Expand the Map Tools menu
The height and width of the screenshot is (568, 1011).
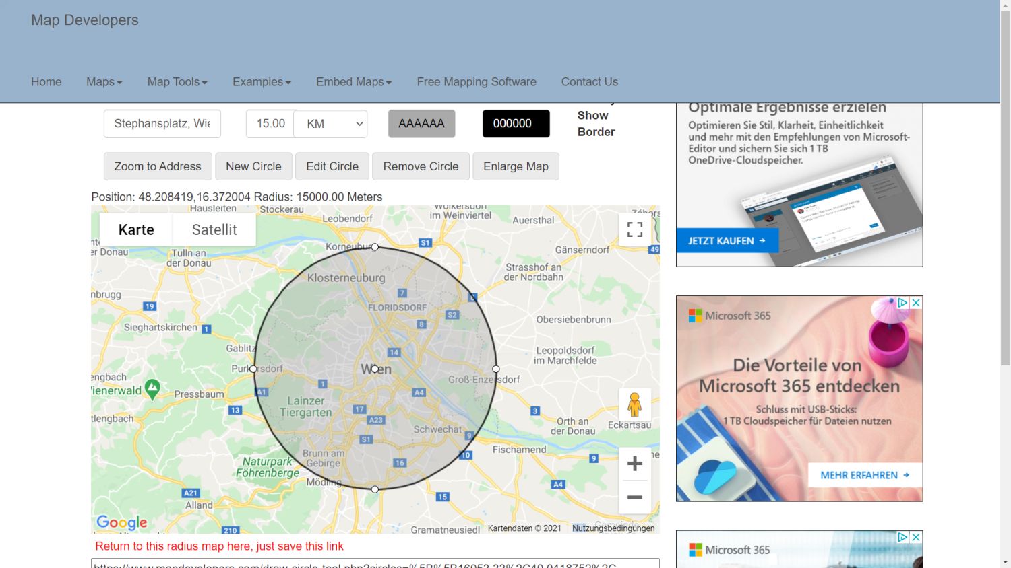point(177,82)
